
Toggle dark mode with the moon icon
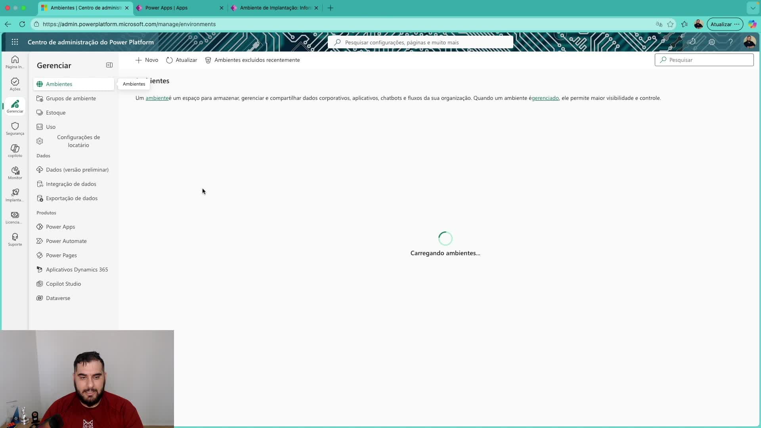point(693,42)
